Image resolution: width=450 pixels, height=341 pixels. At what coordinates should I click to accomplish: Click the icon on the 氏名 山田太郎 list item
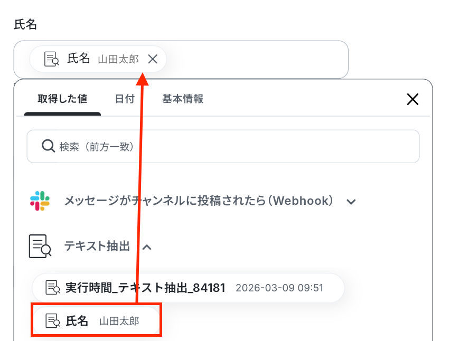click(53, 320)
